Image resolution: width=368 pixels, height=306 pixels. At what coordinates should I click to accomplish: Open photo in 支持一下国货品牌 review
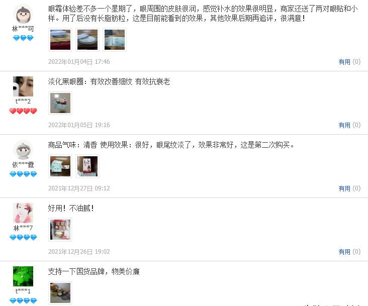pyautogui.click(x=60, y=293)
